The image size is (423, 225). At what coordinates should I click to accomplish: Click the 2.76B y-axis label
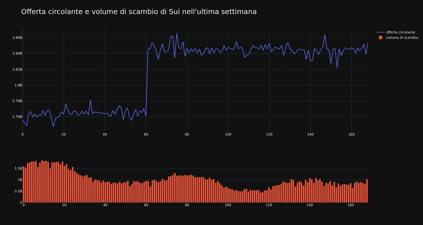tap(17, 117)
